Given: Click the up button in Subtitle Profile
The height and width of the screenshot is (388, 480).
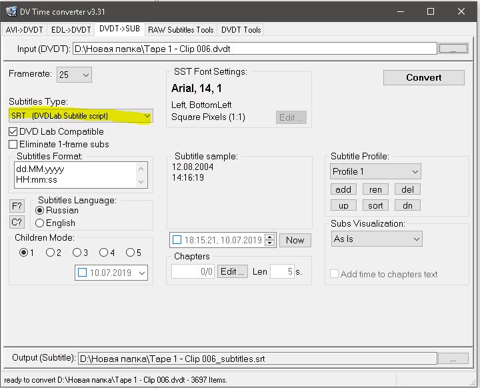Looking at the screenshot, I should 343,205.
